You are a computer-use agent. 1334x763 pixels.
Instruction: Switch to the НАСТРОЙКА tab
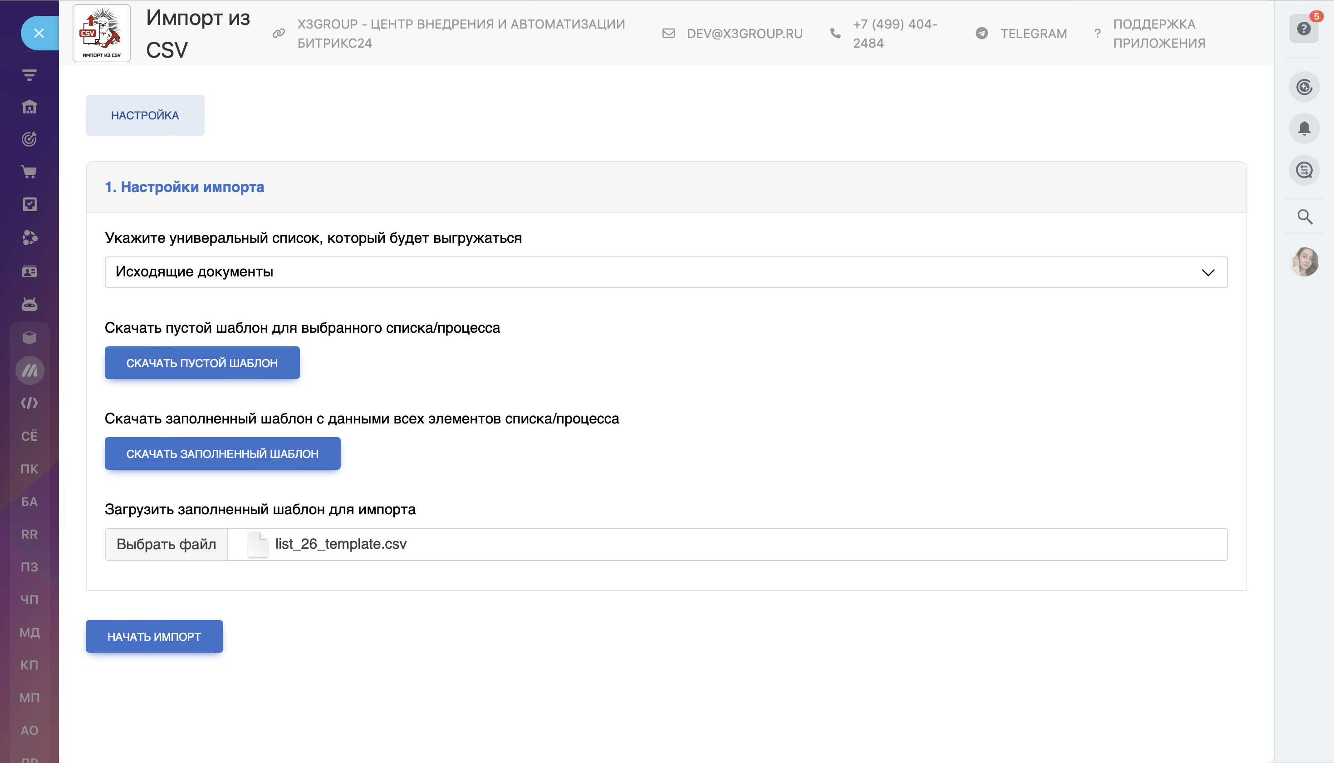pos(145,115)
